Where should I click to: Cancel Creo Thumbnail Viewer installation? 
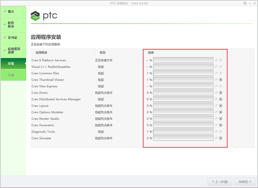click(x=221, y=80)
